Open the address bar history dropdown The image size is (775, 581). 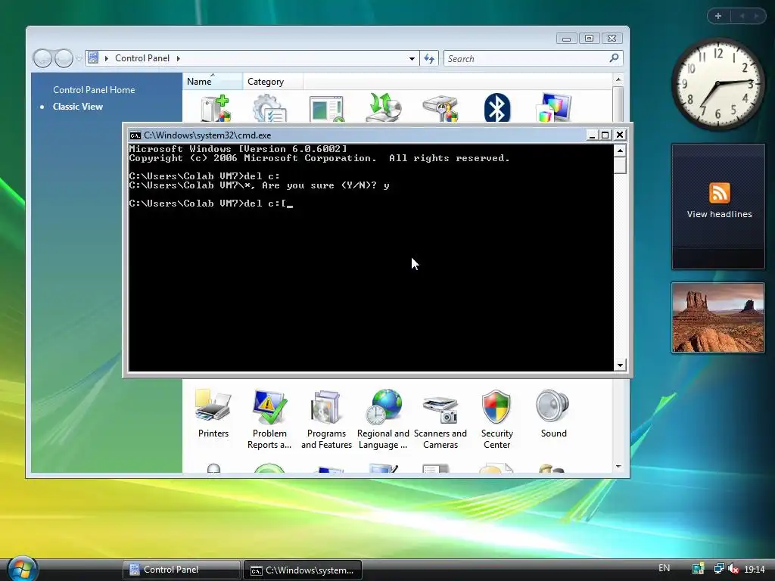tap(412, 58)
